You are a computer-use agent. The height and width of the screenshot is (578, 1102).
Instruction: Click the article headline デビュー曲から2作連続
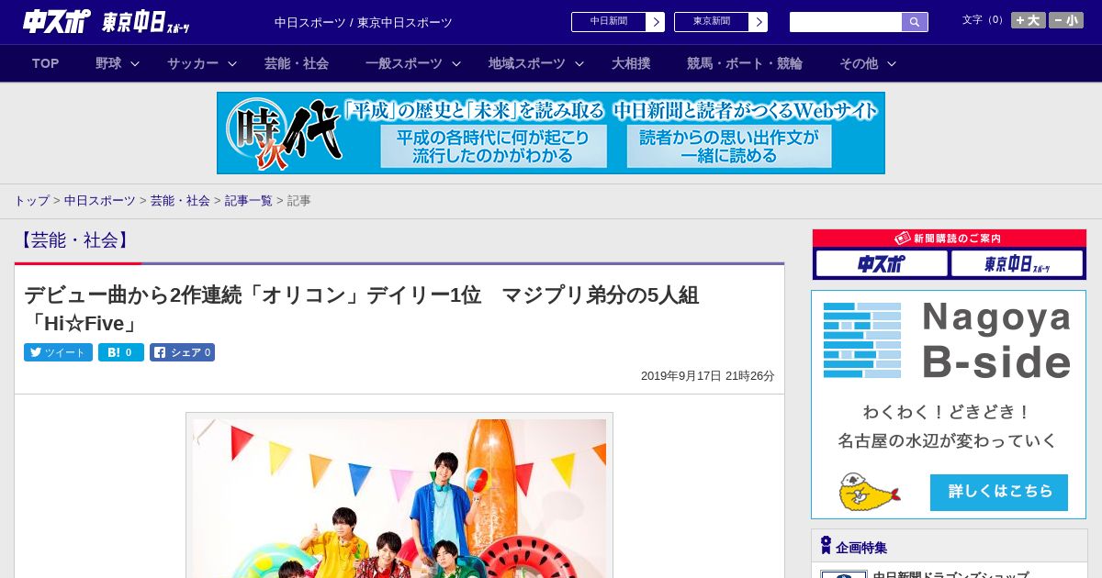click(x=362, y=309)
